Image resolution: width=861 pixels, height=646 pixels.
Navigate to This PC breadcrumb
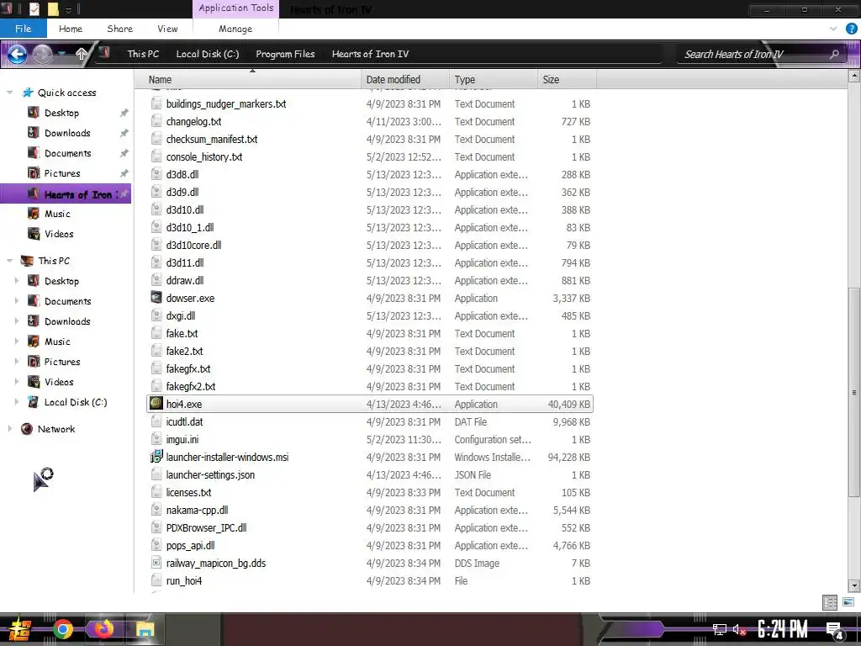[143, 54]
